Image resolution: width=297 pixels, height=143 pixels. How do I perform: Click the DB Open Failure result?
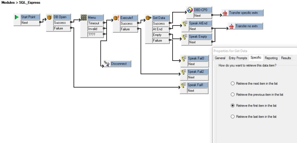(x=62, y=28)
